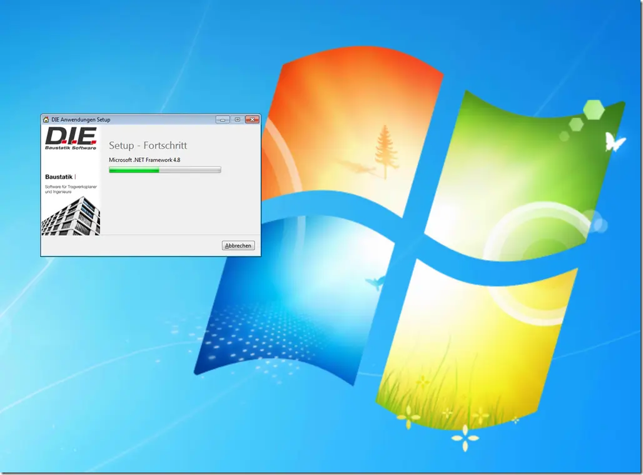Click the green installation progress bar
This screenshot has height=475, width=643.
click(165, 169)
